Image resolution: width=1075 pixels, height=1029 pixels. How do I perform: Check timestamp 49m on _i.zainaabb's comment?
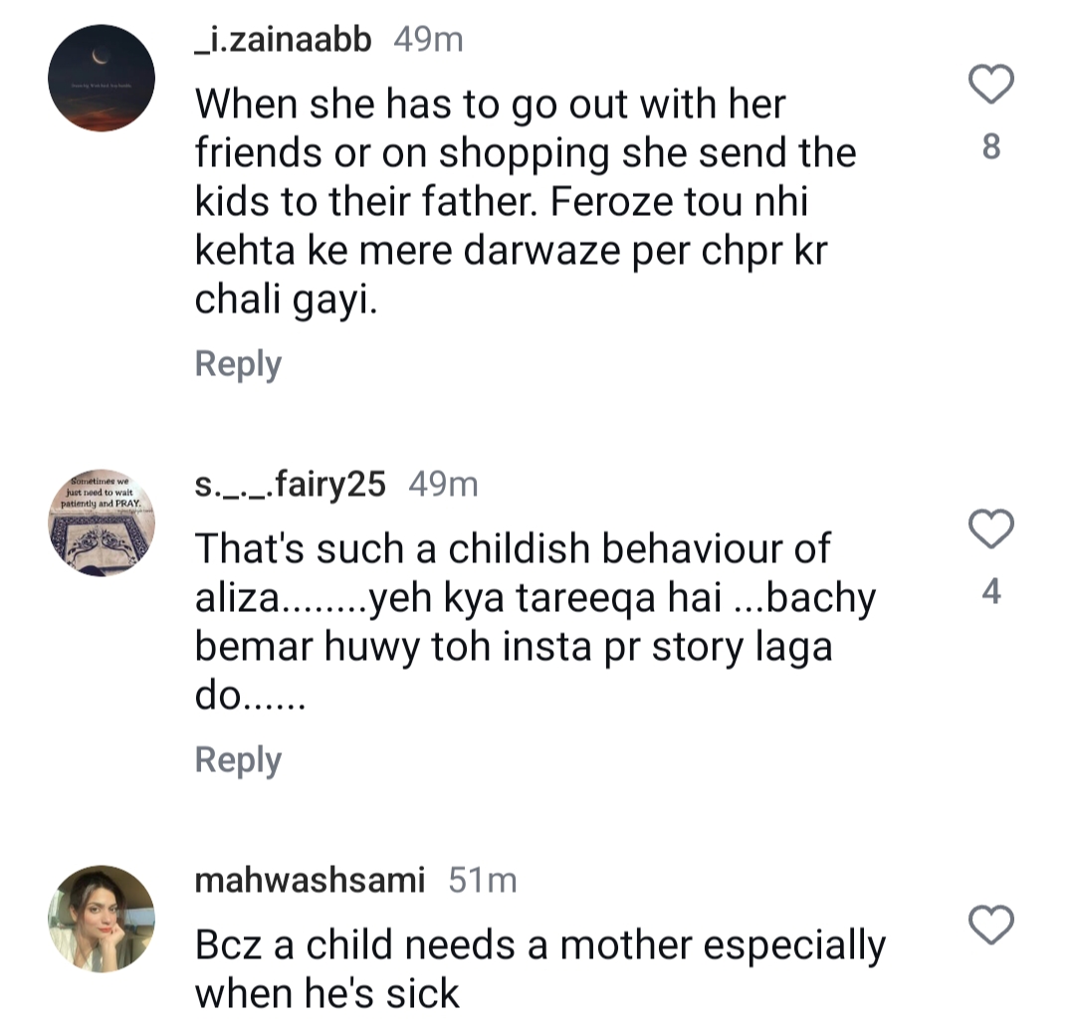point(430,40)
